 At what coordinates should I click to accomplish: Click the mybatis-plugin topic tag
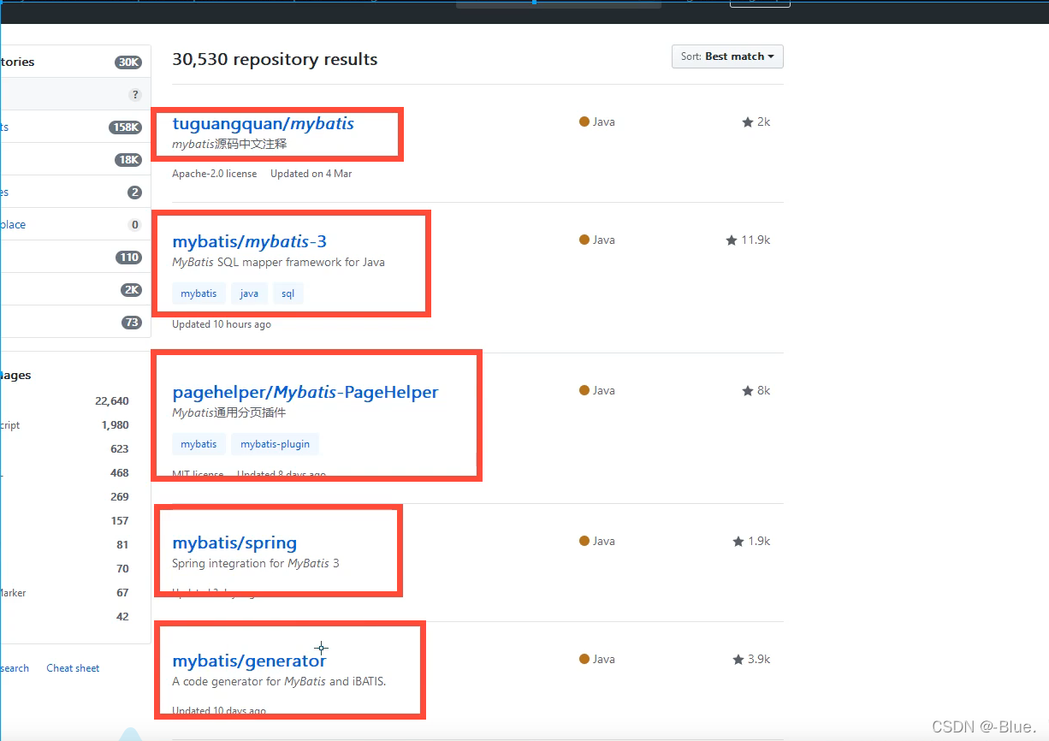tap(275, 444)
